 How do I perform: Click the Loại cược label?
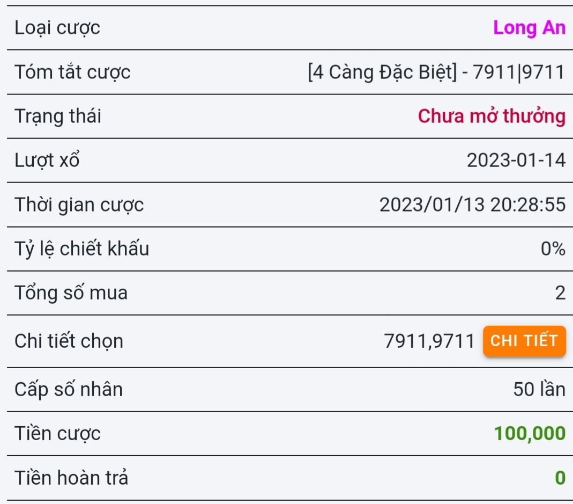57,28
